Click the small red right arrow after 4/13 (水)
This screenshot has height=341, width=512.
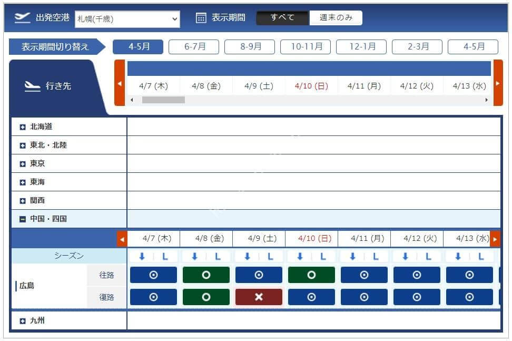pos(495,239)
